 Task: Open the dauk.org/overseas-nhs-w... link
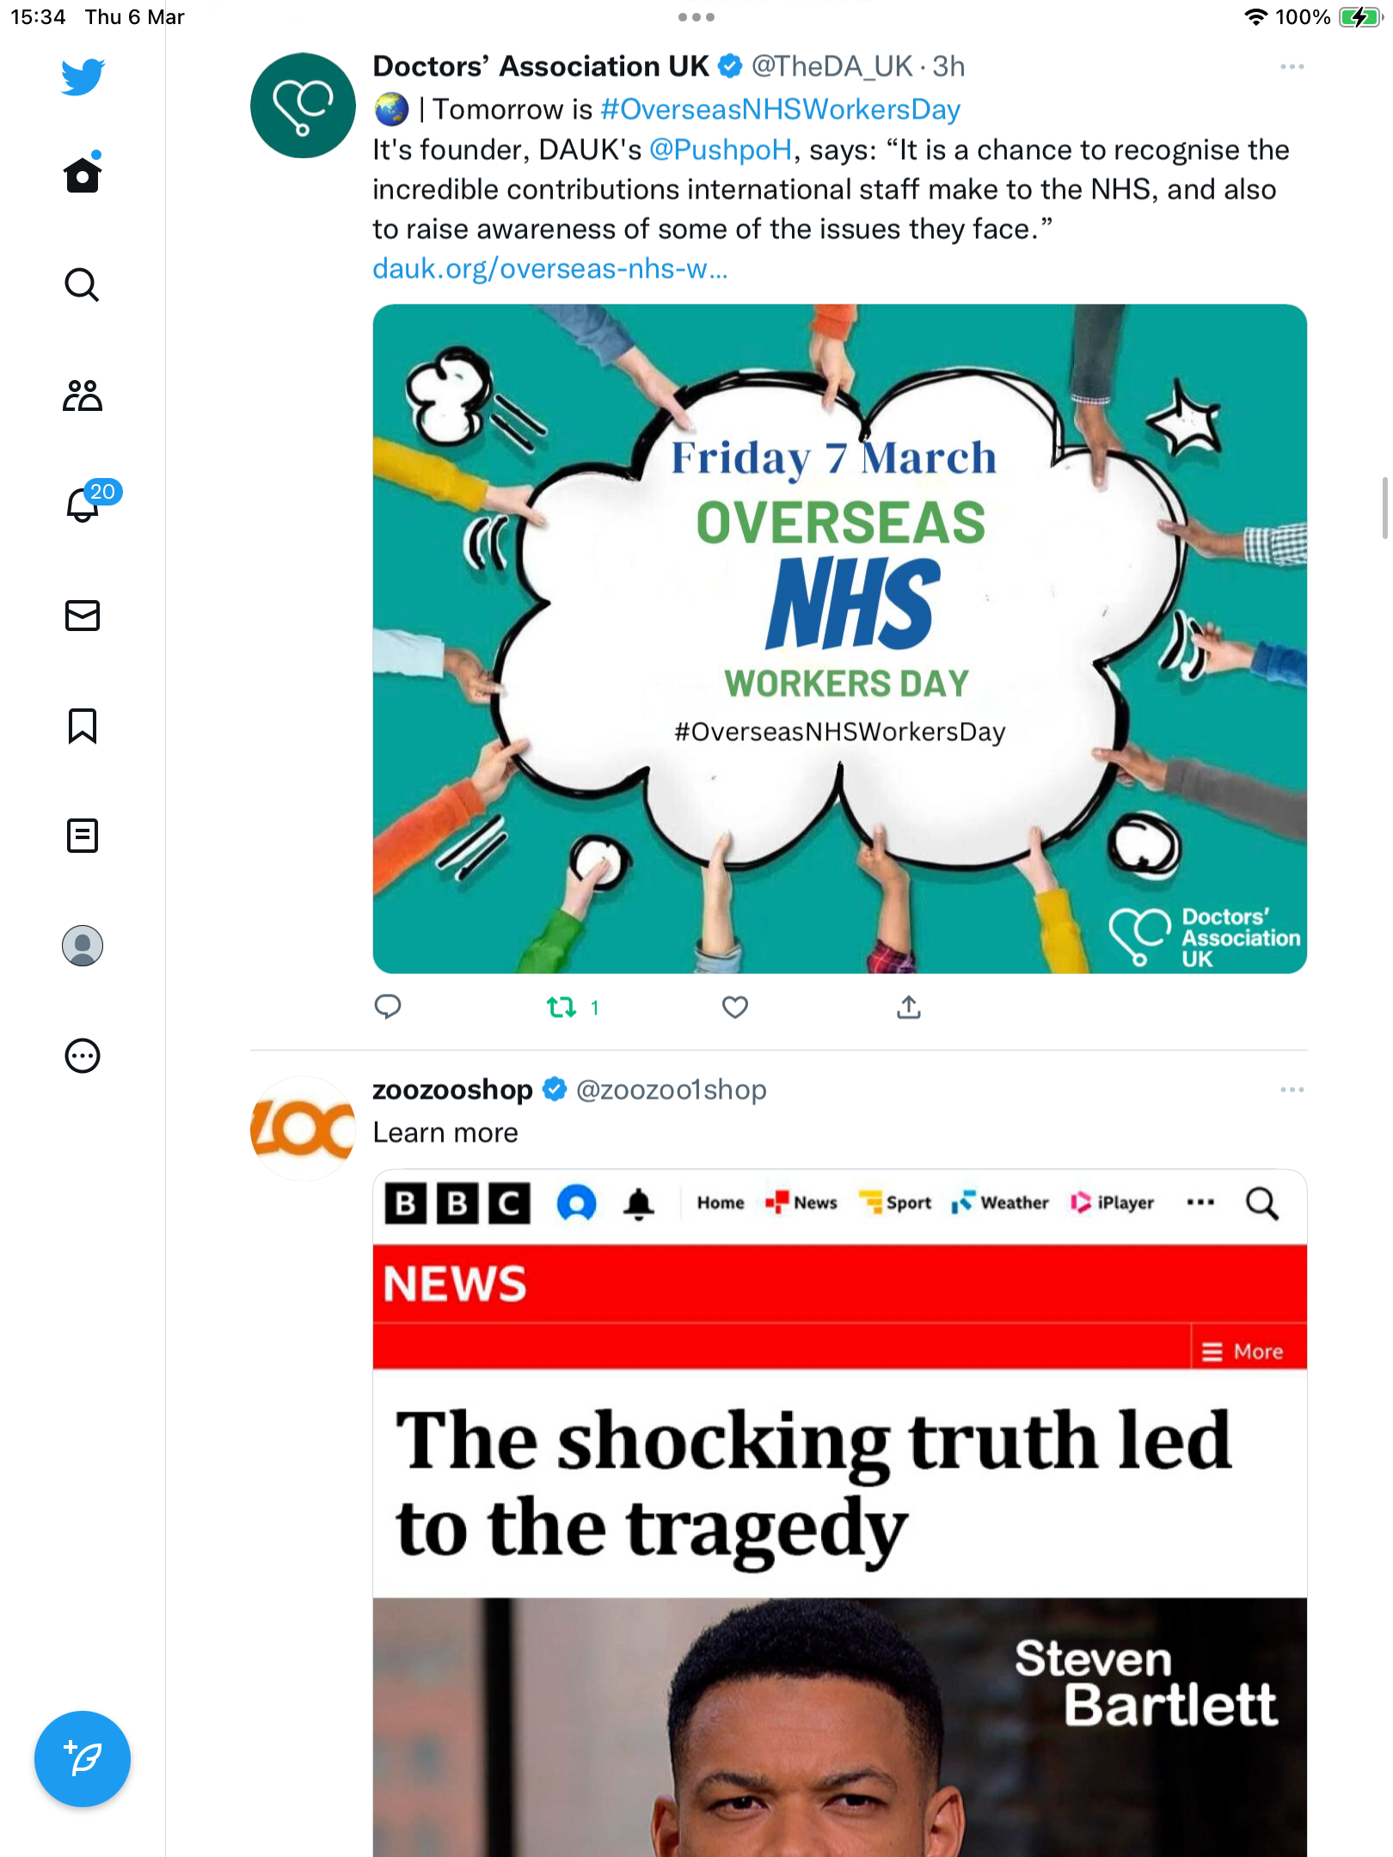(x=550, y=269)
